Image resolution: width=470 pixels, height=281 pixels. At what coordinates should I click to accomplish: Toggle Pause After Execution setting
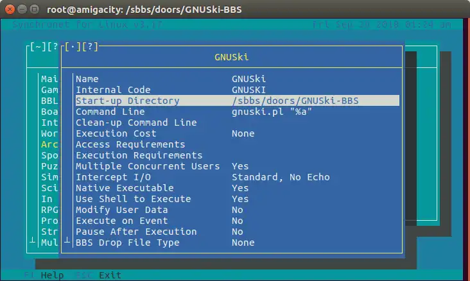click(x=237, y=232)
